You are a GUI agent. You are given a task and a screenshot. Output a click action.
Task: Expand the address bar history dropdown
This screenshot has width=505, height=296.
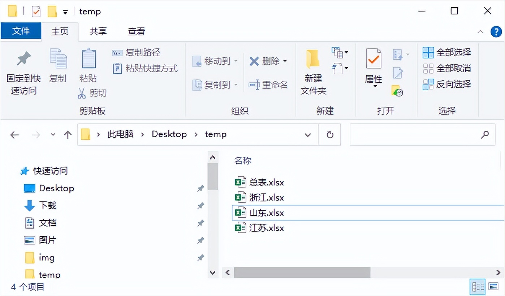pyautogui.click(x=307, y=134)
